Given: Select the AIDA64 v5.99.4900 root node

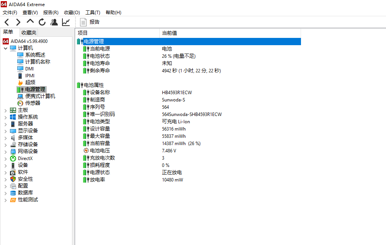Looking at the screenshot, I should point(29,41).
